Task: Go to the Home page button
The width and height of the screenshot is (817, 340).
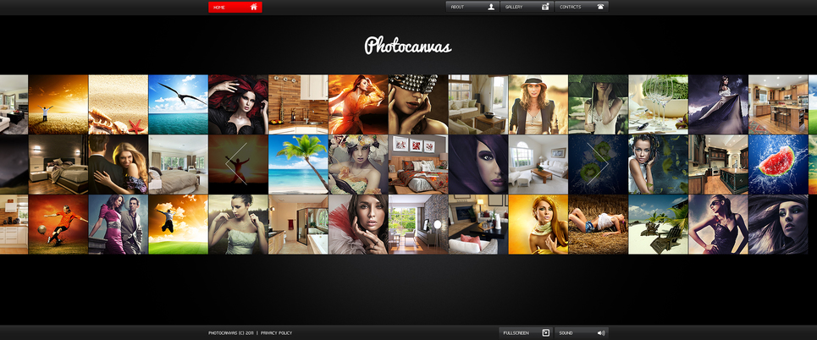Action: point(235,8)
